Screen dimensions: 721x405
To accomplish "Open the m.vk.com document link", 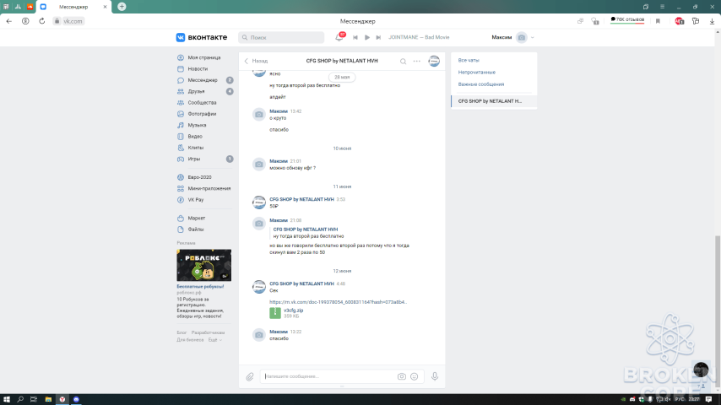I will point(338,302).
